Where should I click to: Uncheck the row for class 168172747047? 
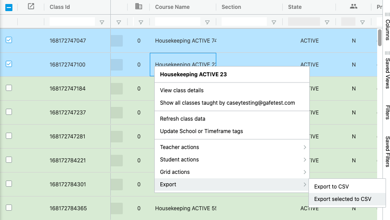coord(9,40)
